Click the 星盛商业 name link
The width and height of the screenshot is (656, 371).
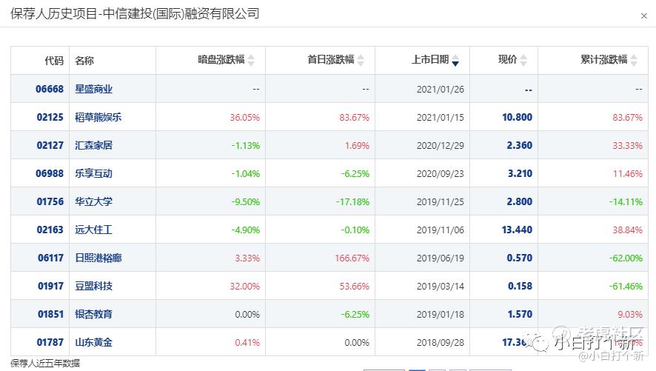(93, 89)
